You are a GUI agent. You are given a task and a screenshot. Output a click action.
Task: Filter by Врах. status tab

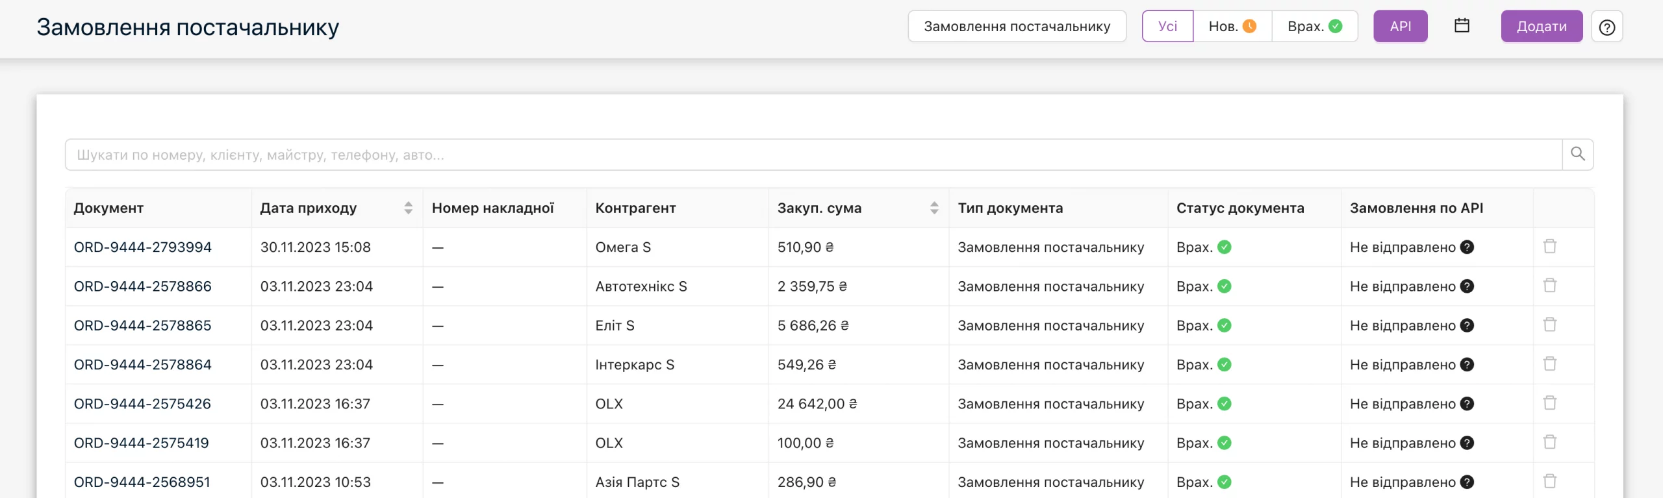click(x=1315, y=27)
